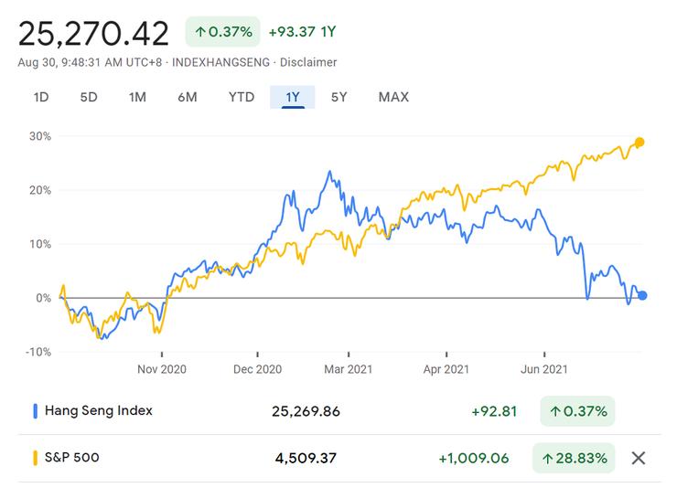Switch to the 6M range
This screenshot has height=498, width=677.
187,97
